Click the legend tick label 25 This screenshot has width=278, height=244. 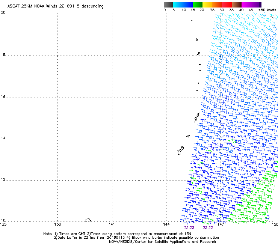click(212, 10)
